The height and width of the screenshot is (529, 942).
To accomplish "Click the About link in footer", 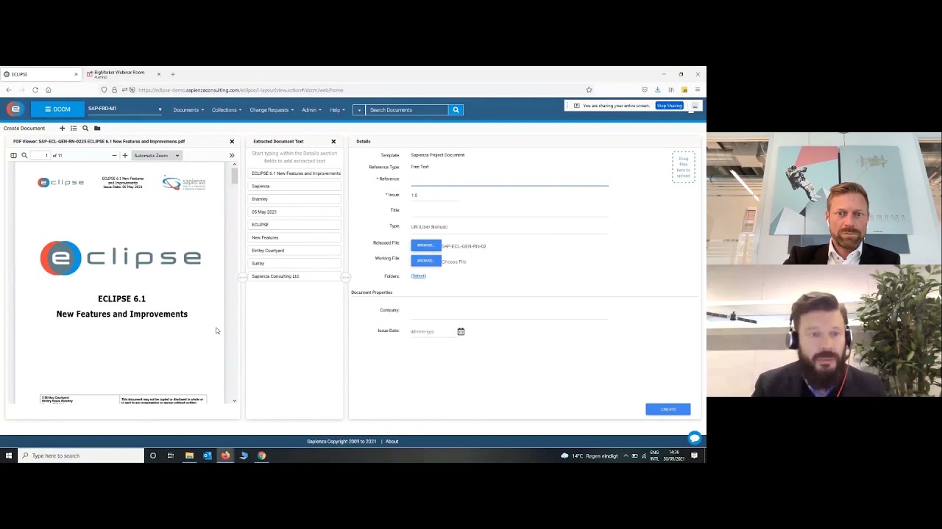I will [392, 442].
